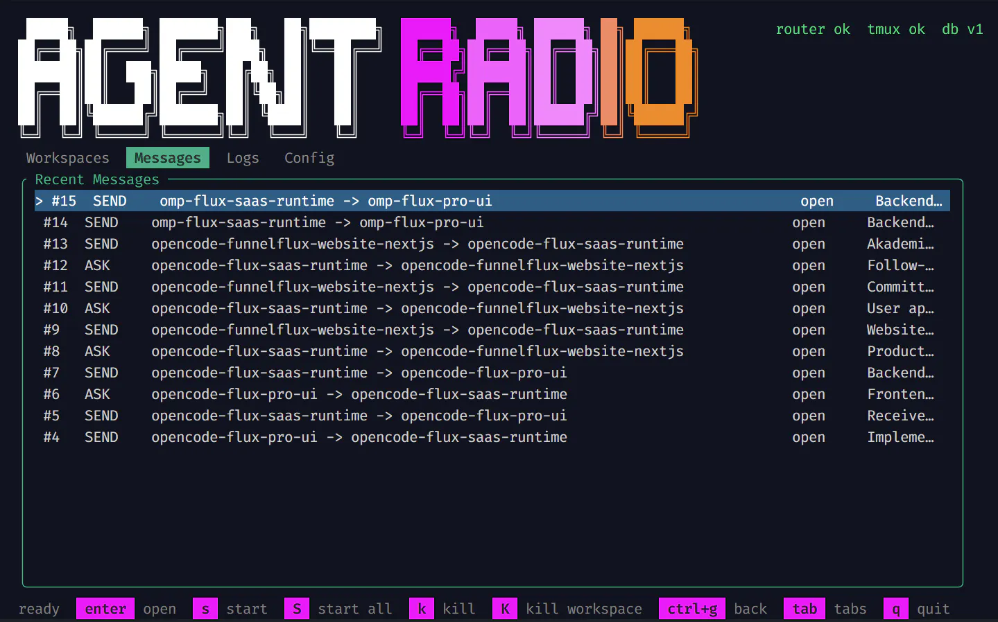Click 'Impleme…' subject in row #4
The image size is (998, 622).
pos(900,437)
